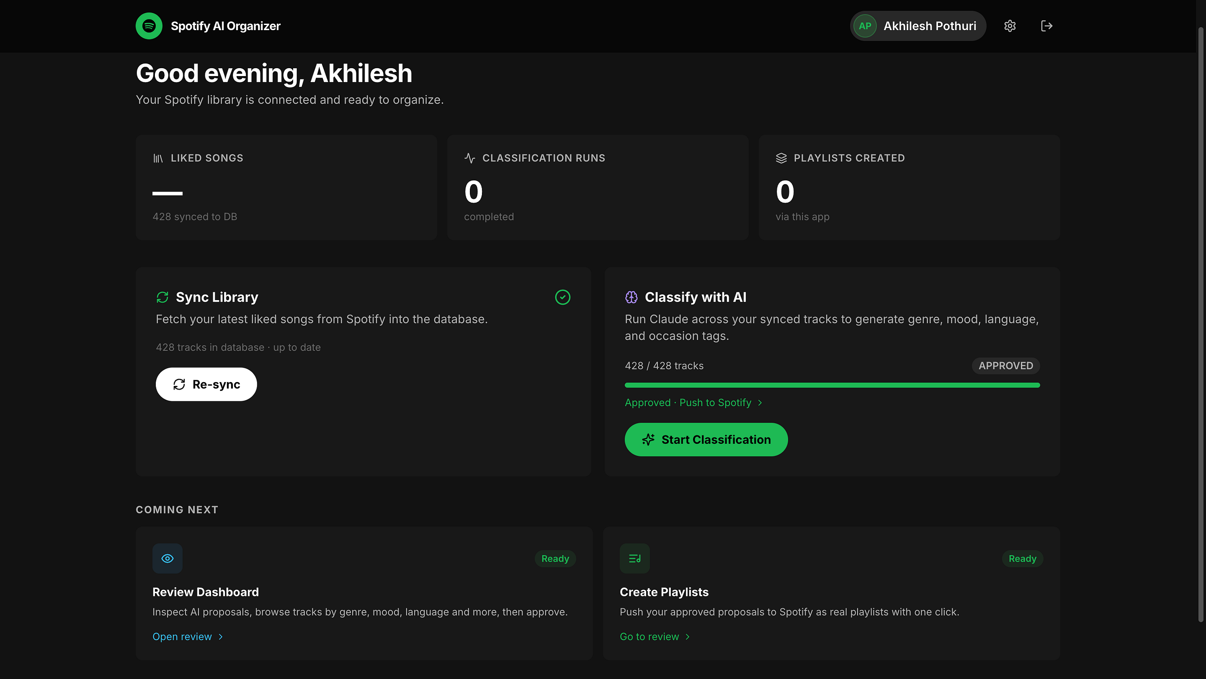
Task: Click the Spotify logo icon in header
Action: [149, 26]
